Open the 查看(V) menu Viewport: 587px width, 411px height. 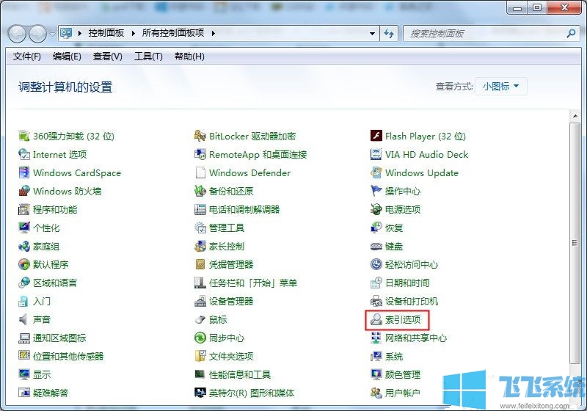pos(108,57)
